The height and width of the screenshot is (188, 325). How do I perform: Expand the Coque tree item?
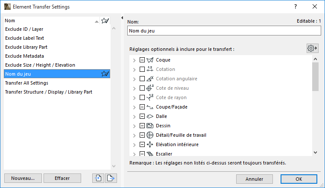coord(135,60)
